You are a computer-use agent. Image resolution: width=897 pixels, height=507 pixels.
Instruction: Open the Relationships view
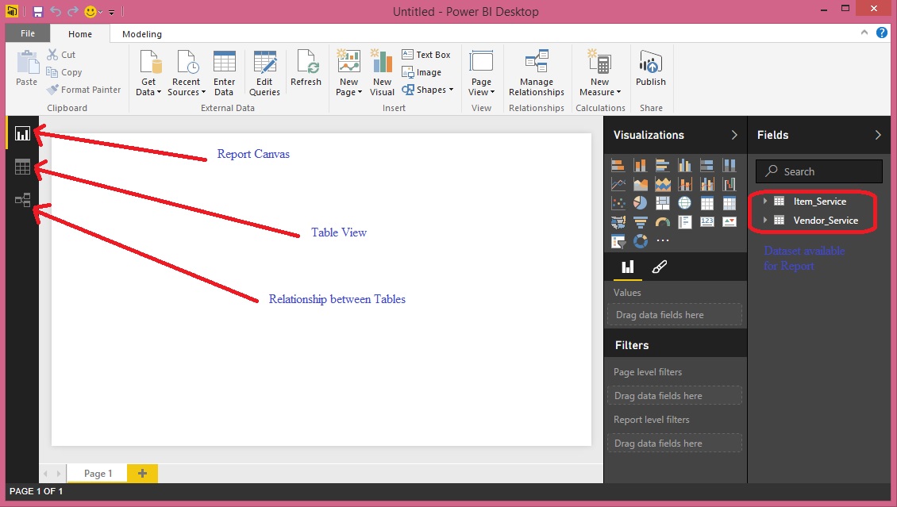pos(22,200)
